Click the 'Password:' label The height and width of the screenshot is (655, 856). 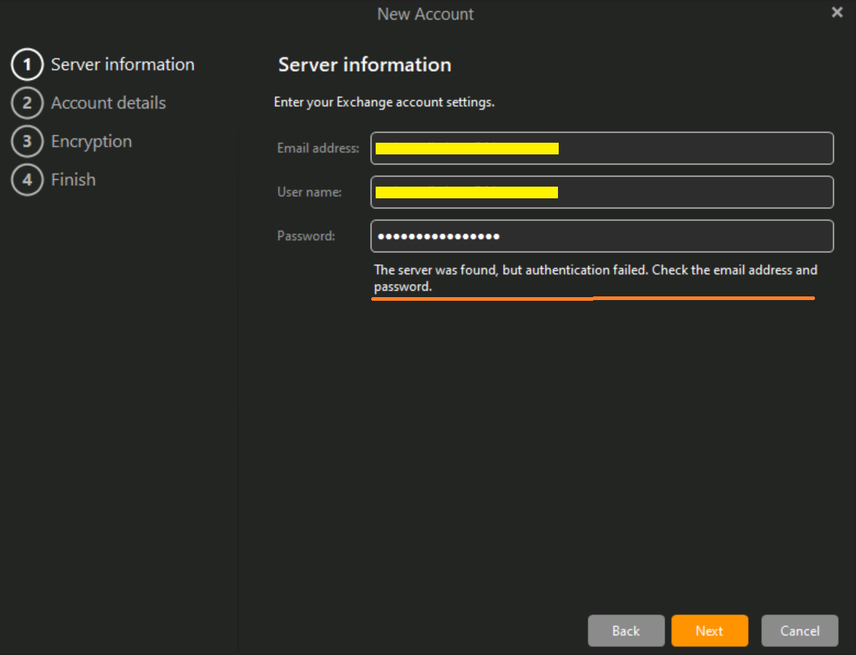(306, 236)
